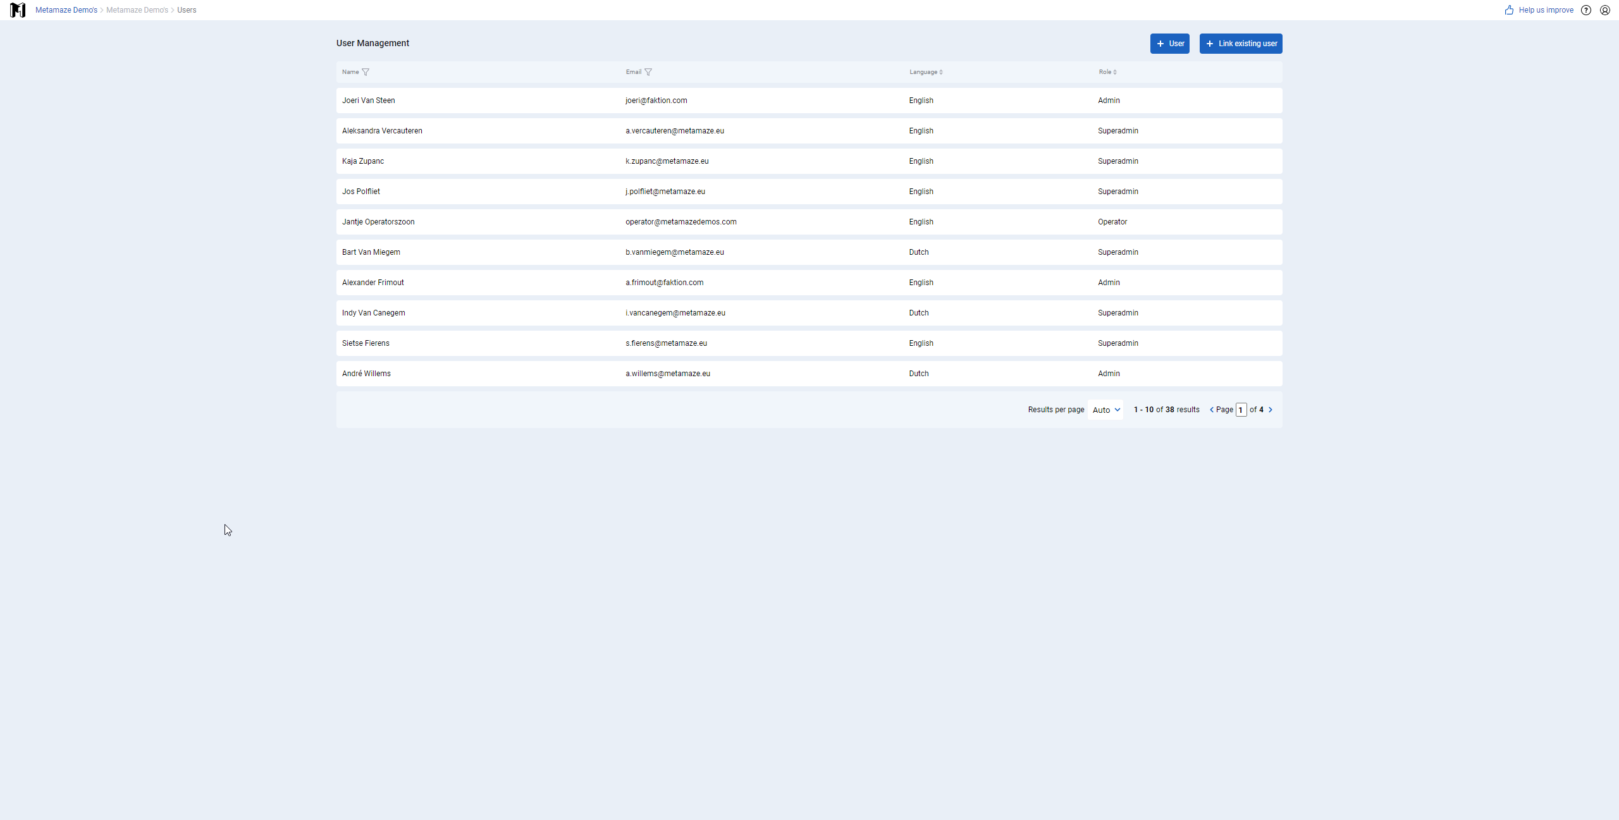Click Superadmin role for Sietse Fierens
Image resolution: width=1619 pixels, height=820 pixels.
[1118, 343]
